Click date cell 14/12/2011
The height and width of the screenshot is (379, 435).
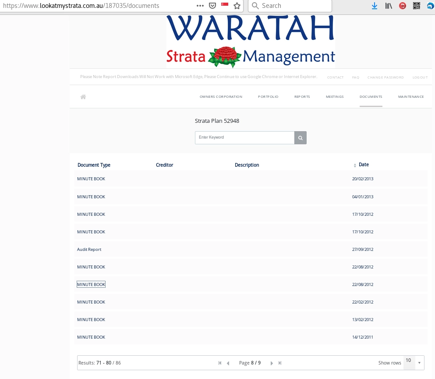tap(363, 337)
